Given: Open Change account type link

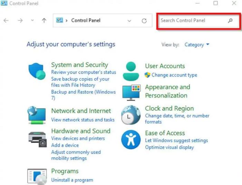Looking at the screenshot, I should click(174, 75).
